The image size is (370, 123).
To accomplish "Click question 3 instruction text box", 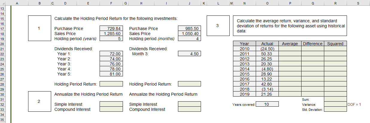I will click(x=290, y=26).
